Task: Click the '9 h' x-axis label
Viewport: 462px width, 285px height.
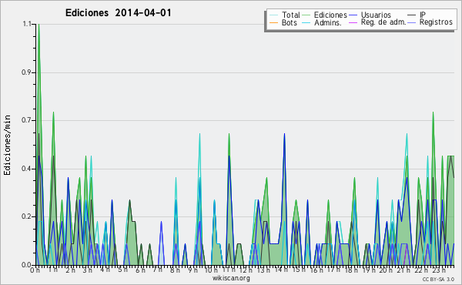Action: pos(192,270)
